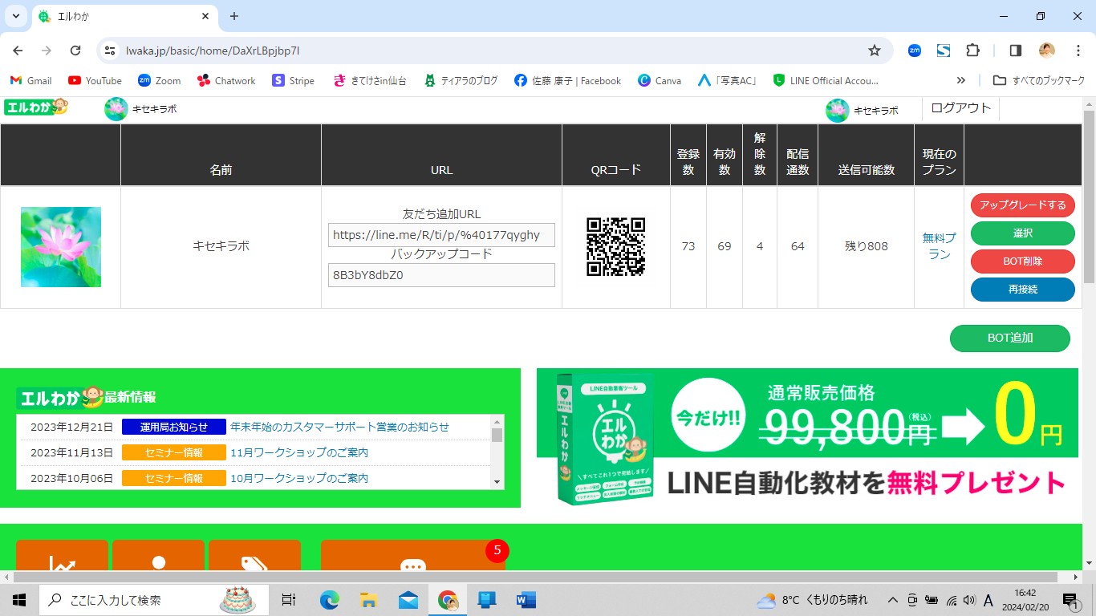Bookmark this page with star icon
This screenshot has width=1096, height=616.
coord(875,51)
